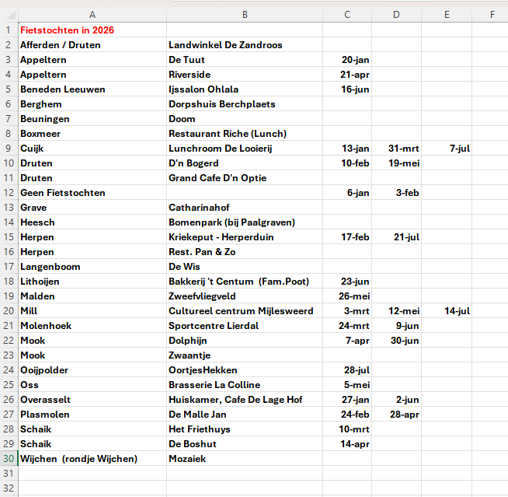Click cell 'De Wis'
Viewport: 508px width, 497px height.
pos(245,266)
